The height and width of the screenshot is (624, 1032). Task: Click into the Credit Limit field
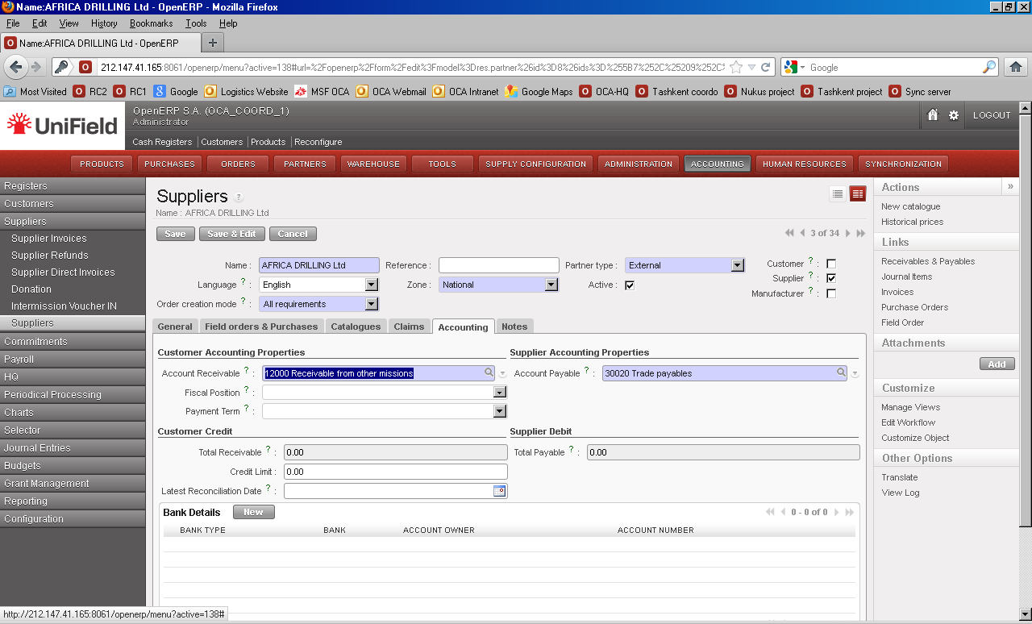[395, 472]
